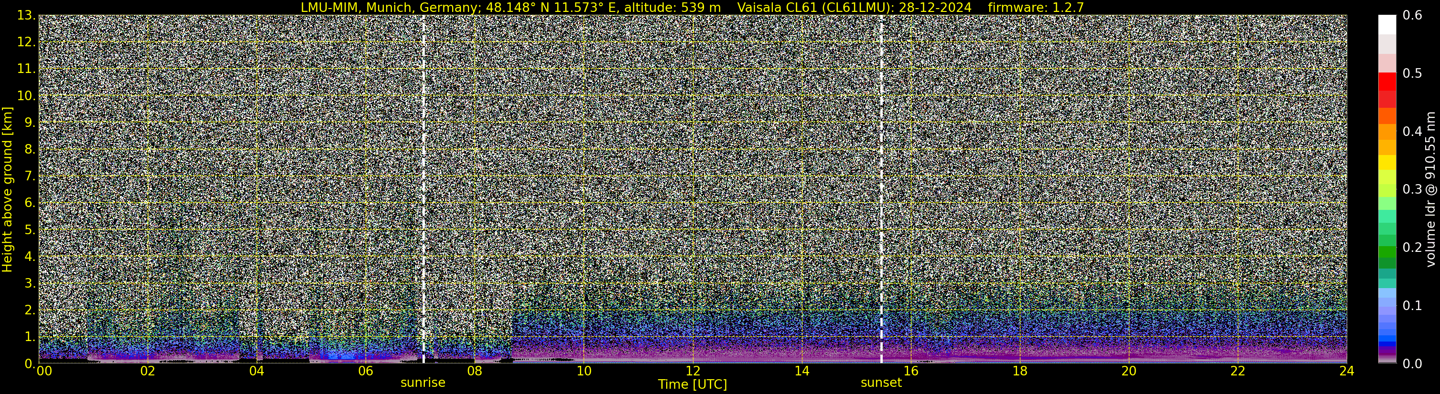Click the height axis tick label 7.

click(30, 176)
